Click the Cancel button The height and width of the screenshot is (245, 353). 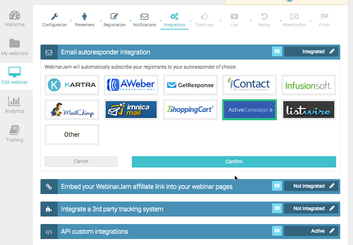[81, 161]
